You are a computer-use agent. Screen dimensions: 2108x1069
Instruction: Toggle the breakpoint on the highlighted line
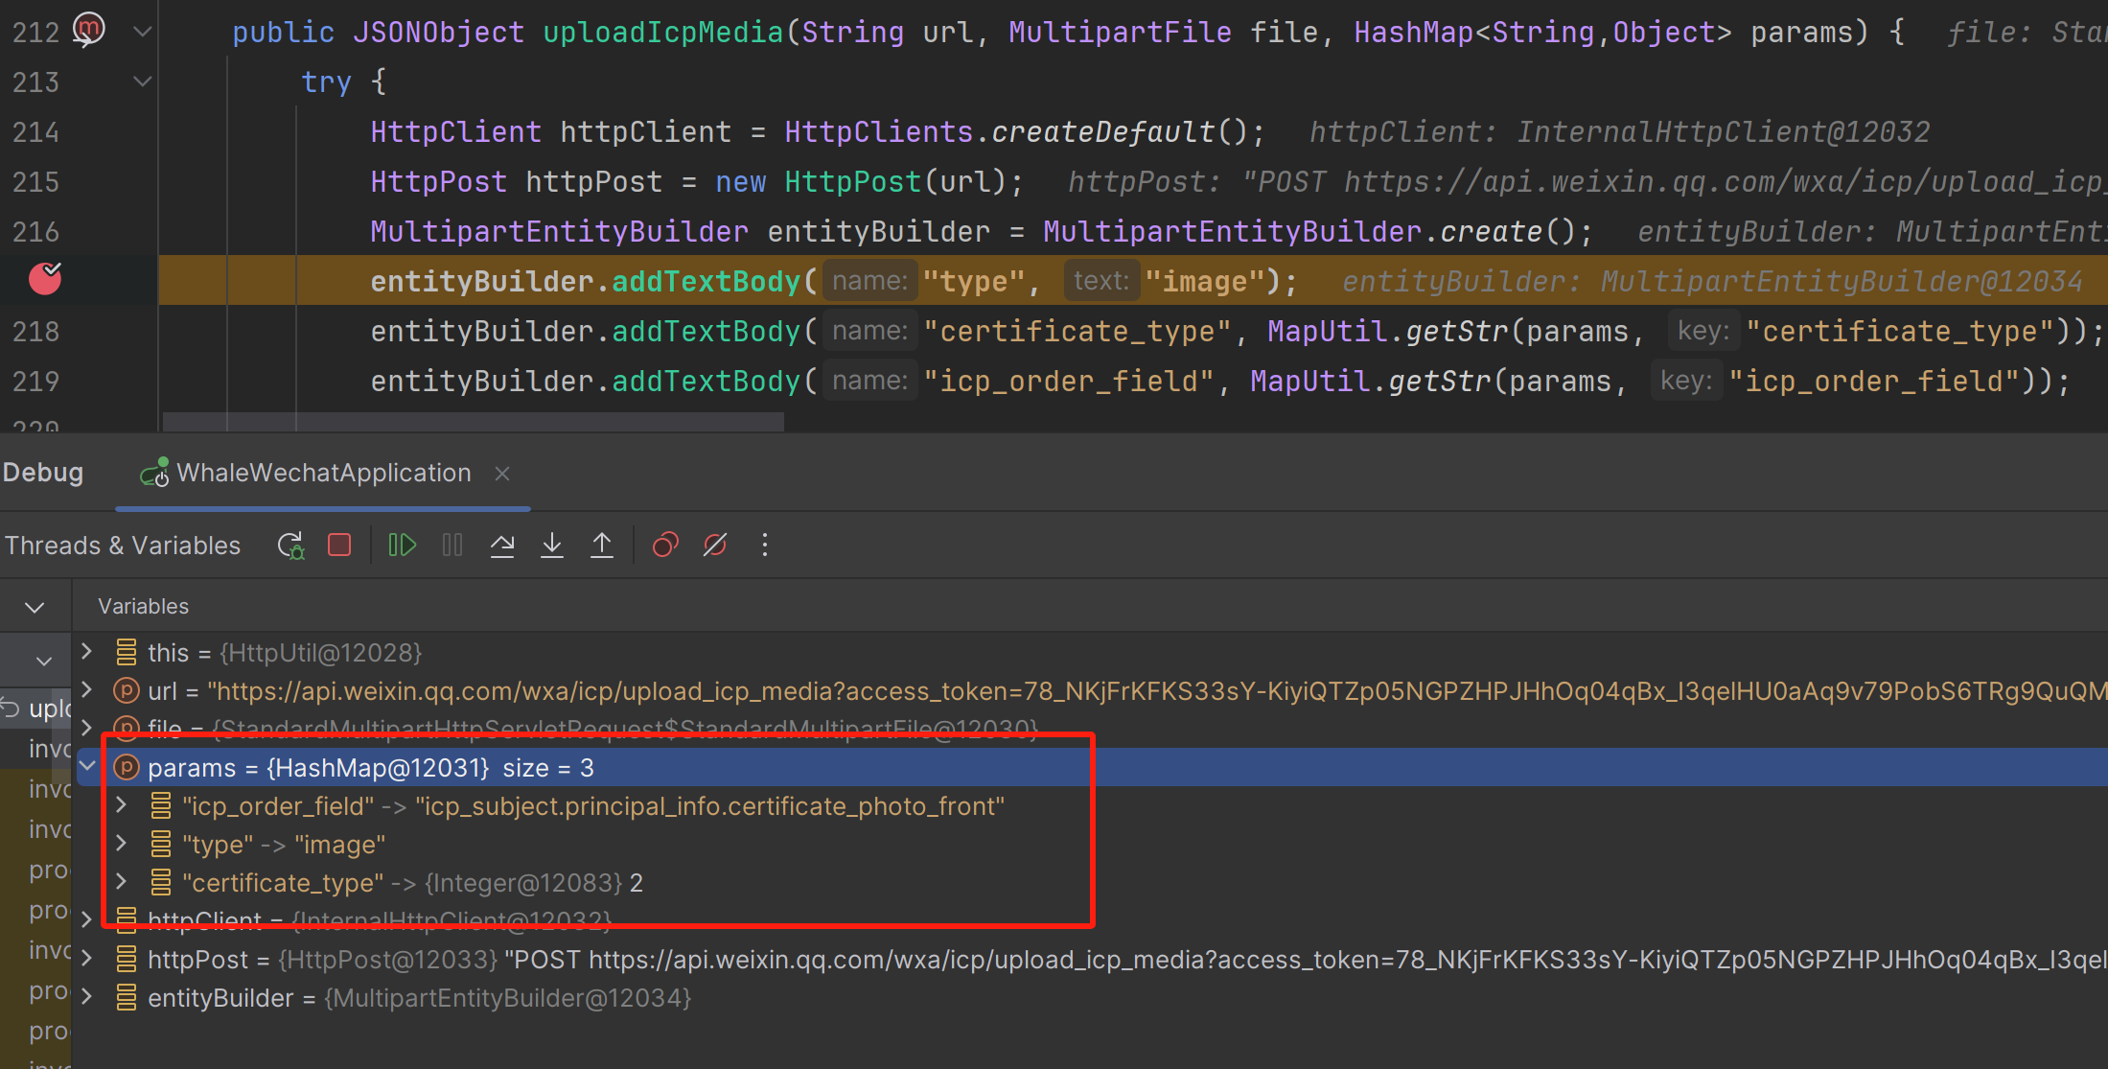(x=44, y=279)
